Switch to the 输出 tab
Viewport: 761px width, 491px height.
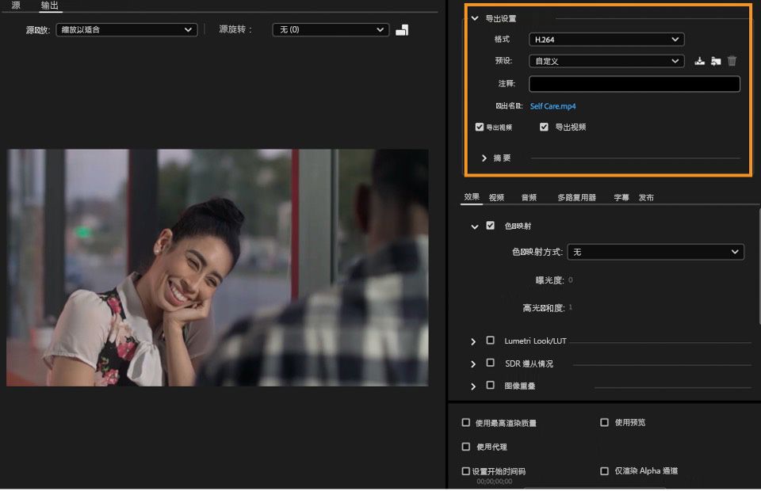49,6
